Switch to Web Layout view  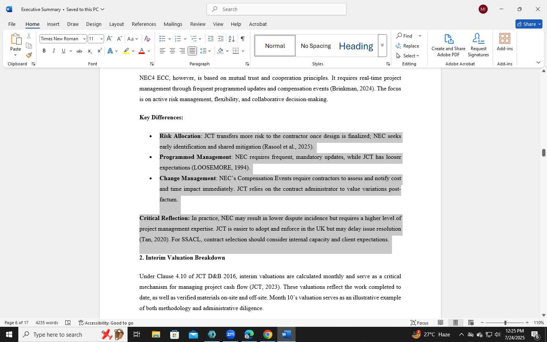(471, 323)
